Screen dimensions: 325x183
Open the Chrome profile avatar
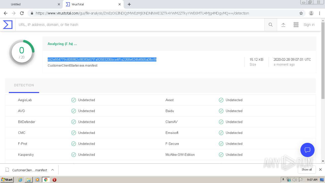pos(311,13)
